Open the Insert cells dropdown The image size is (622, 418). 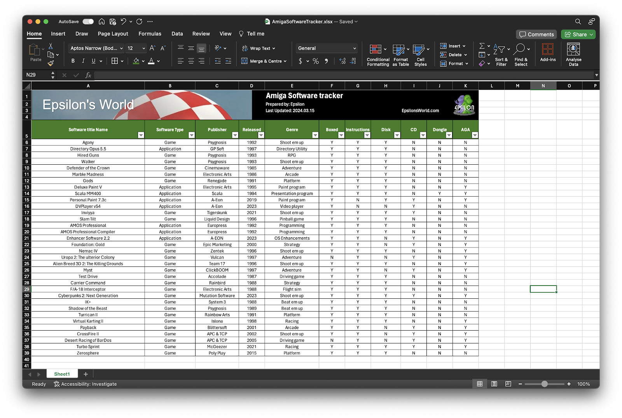tap(453, 46)
